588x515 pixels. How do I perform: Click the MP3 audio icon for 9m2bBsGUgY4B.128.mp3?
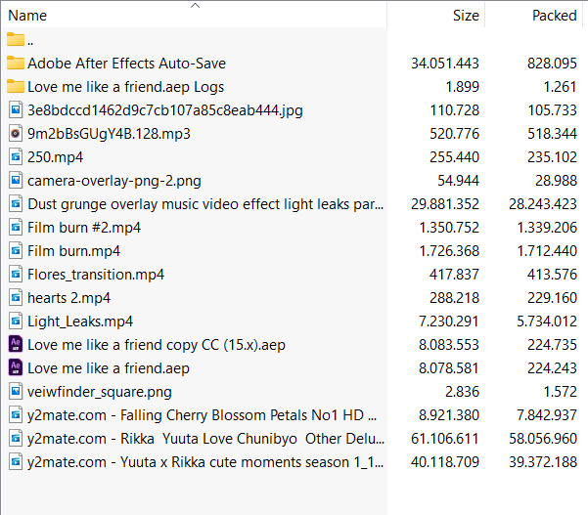15,134
